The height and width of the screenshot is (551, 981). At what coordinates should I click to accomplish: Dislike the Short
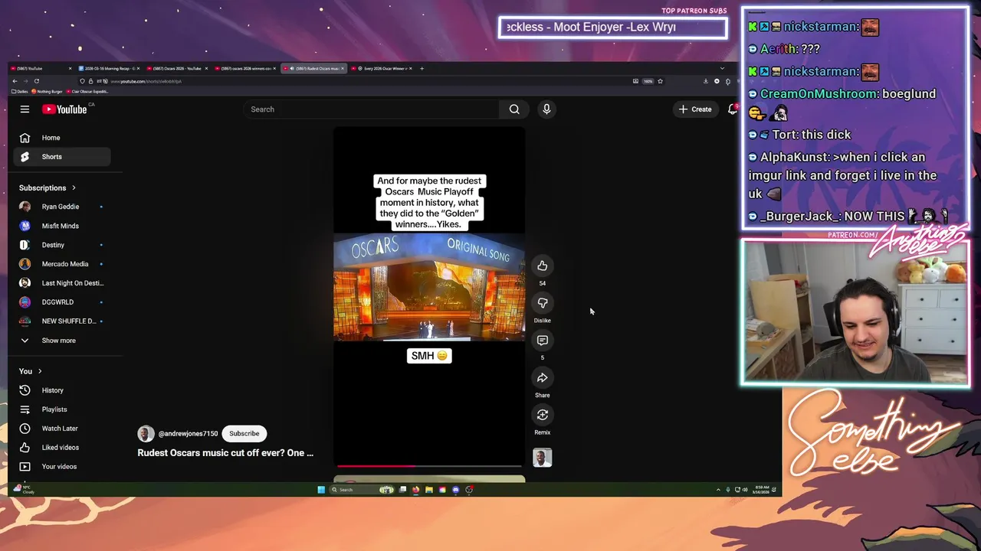pyautogui.click(x=542, y=303)
